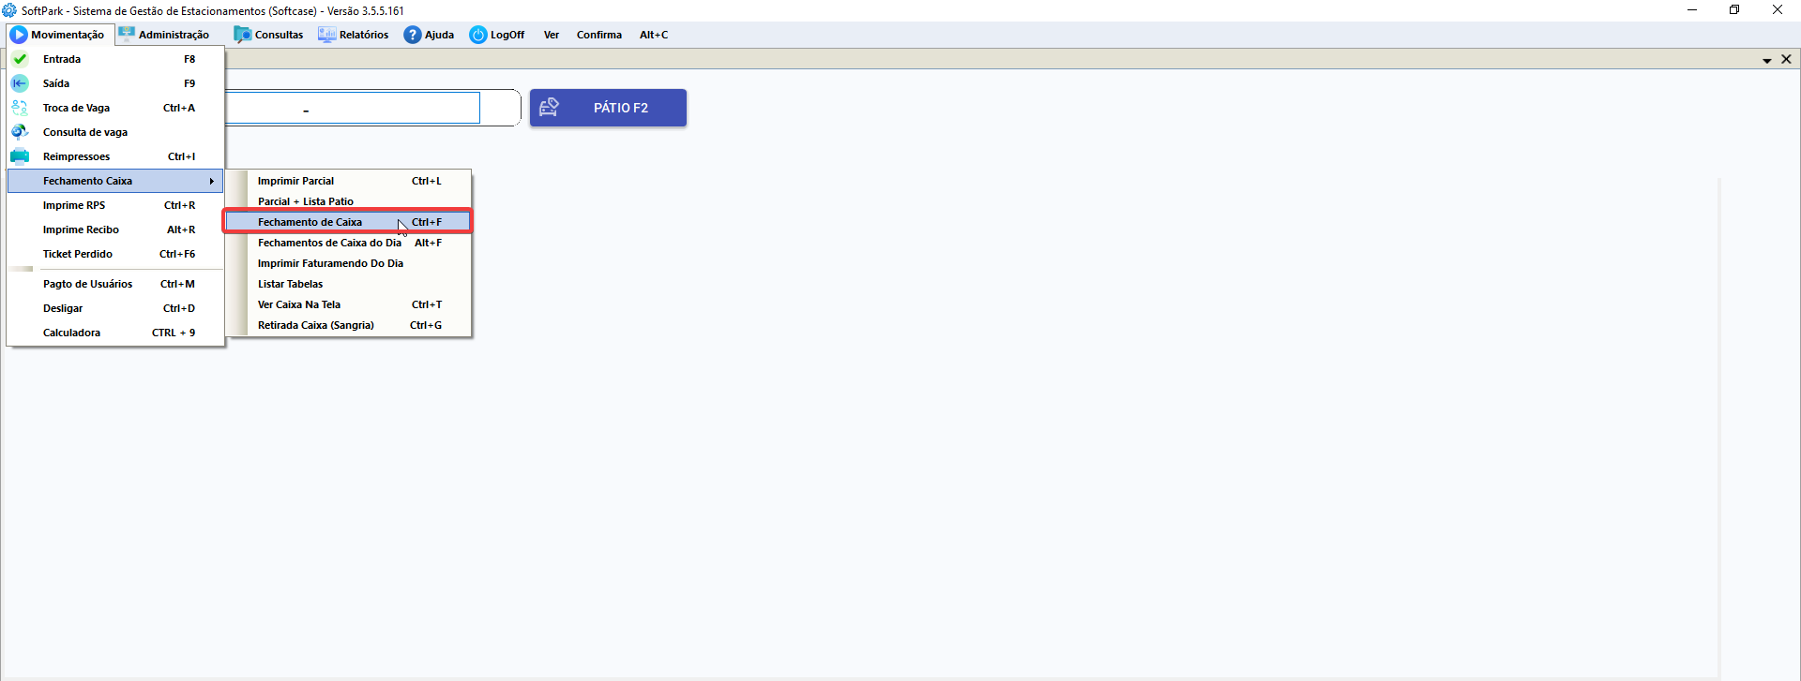The image size is (1801, 681).
Task: Click the green check Entrada icon
Action: (x=20, y=59)
